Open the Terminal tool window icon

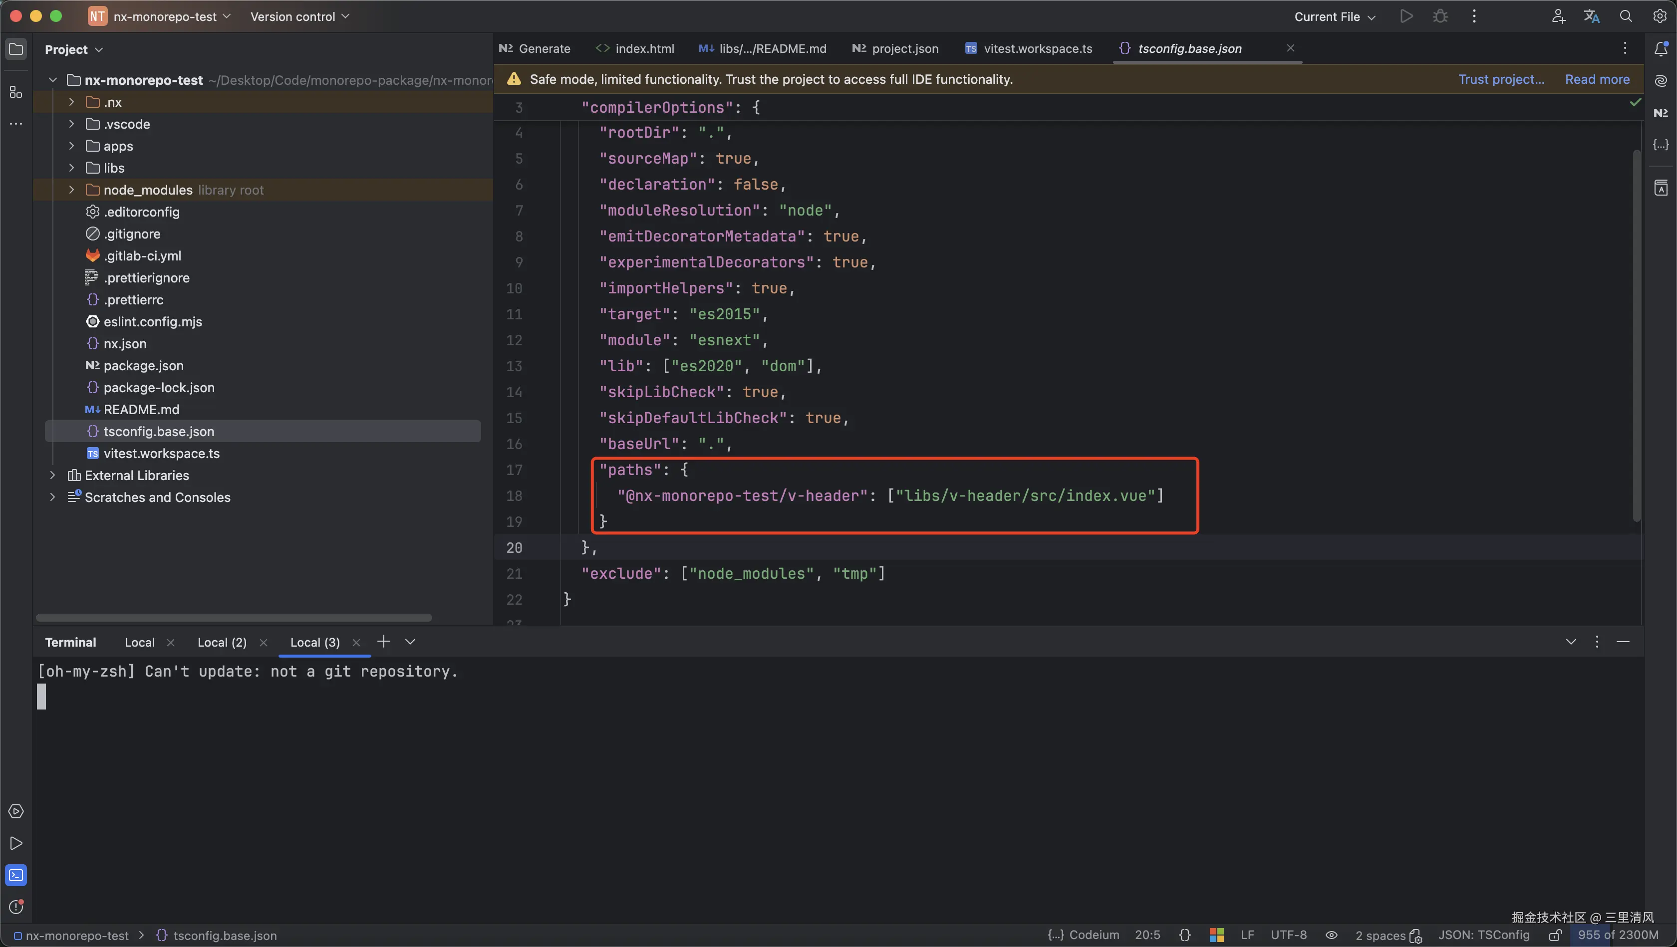click(15, 876)
